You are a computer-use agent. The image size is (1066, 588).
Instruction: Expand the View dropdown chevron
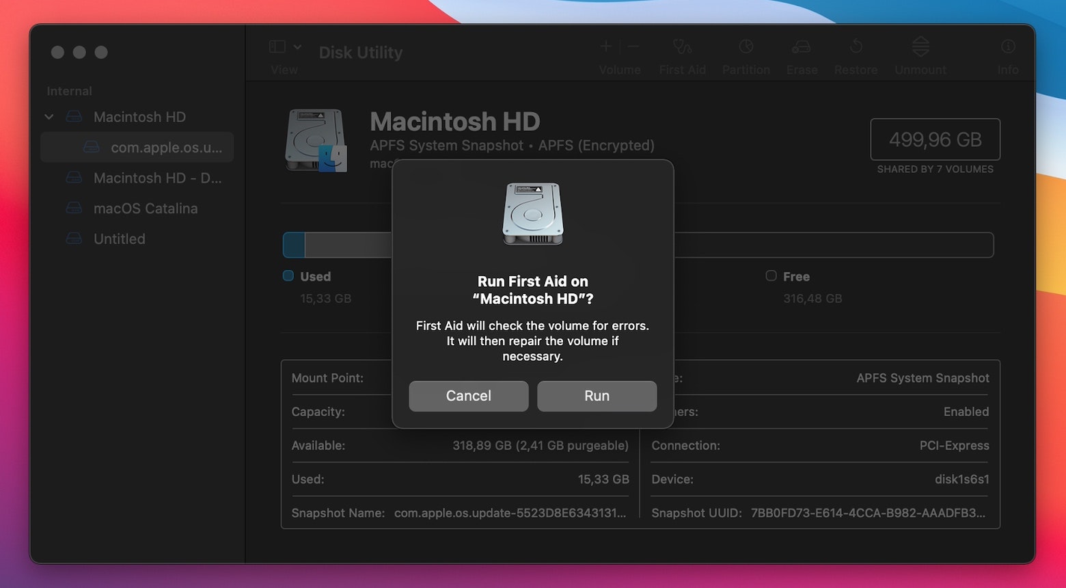(x=297, y=46)
